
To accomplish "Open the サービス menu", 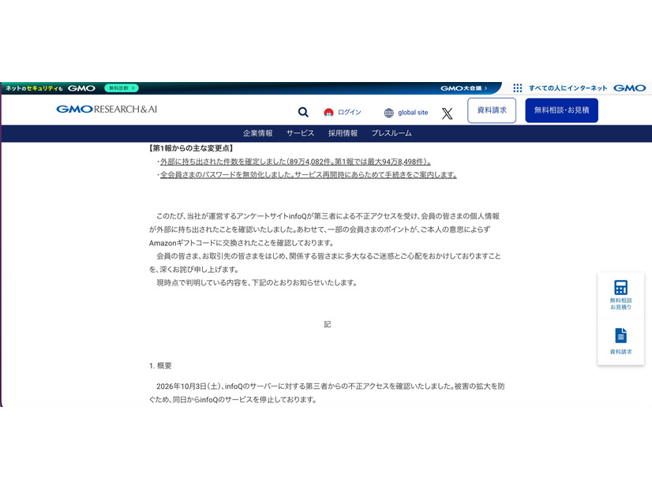I will point(300,133).
